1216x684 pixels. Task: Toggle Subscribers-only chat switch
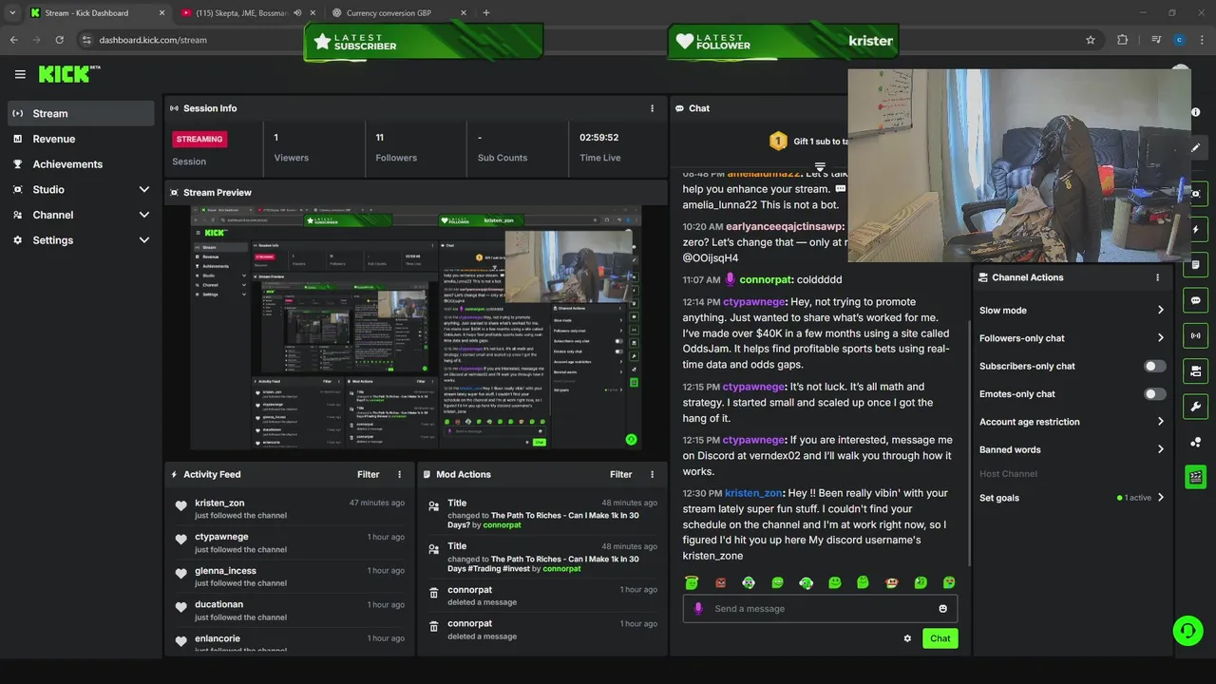[x=1155, y=366]
